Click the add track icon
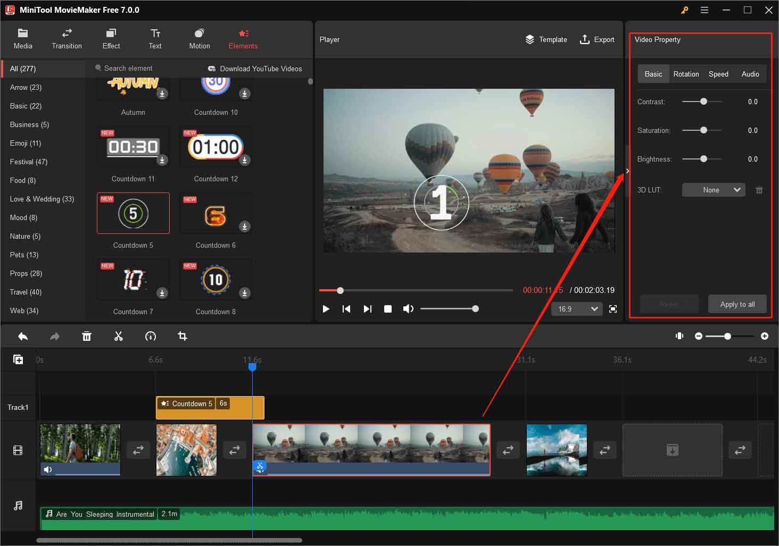The image size is (779, 546). 18,359
